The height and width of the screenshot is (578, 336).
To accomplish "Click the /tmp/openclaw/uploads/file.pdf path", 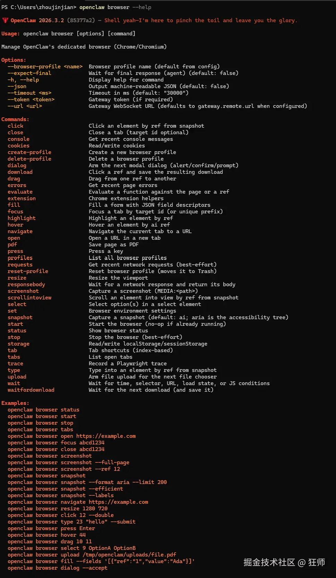I will (129, 555).
